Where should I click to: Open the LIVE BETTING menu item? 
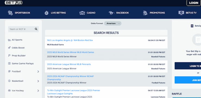click(x=58, y=13)
